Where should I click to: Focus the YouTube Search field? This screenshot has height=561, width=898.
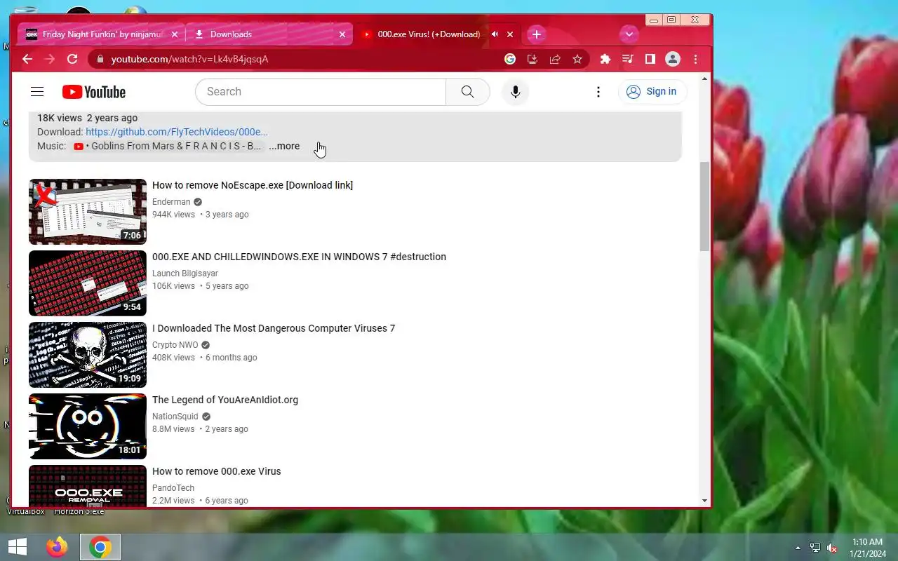pos(321,92)
